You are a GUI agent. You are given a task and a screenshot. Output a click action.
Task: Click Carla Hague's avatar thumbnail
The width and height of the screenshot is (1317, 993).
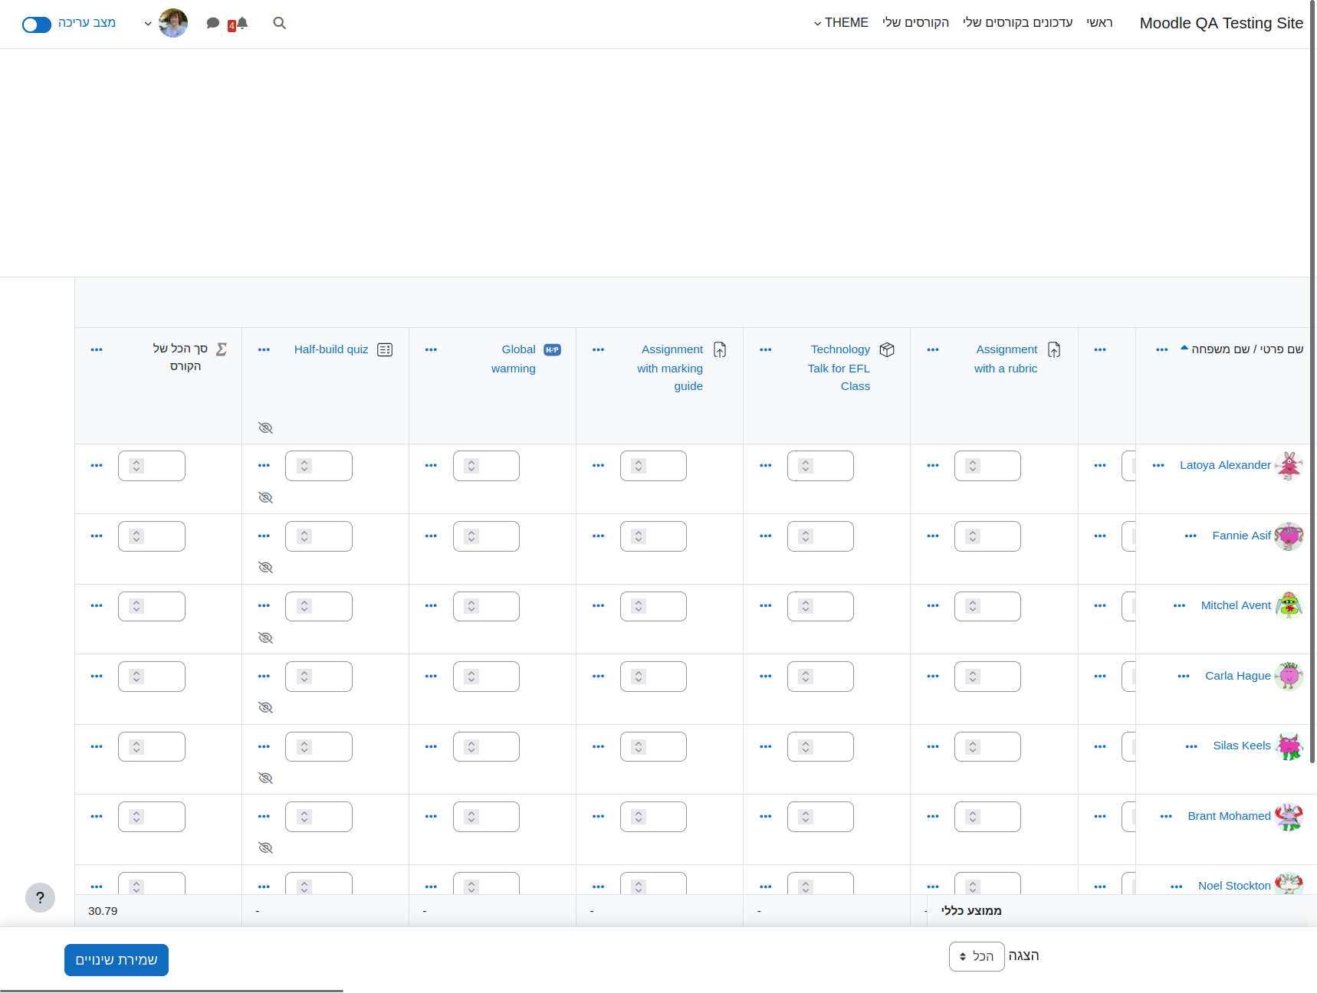tap(1289, 676)
